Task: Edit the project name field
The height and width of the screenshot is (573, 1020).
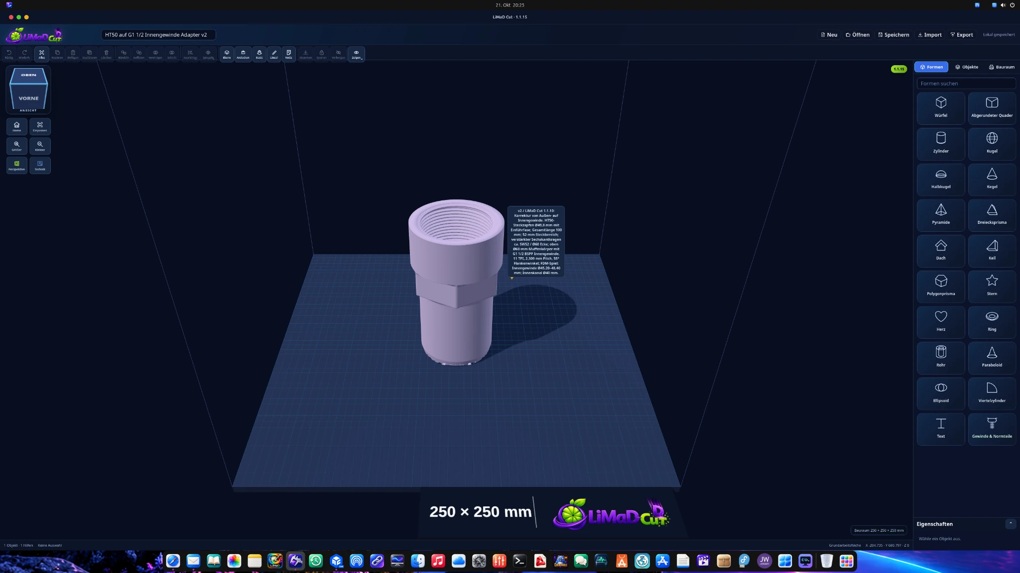Action: point(158,35)
